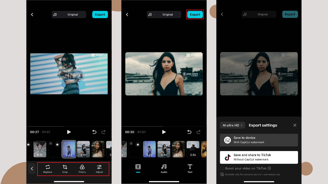Redo on the 00:27 editor screen
Screen dimensions: 328x184
pyautogui.click(x=104, y=132)
